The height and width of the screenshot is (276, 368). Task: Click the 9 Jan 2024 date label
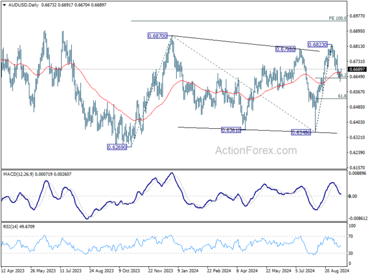[190, 271]
